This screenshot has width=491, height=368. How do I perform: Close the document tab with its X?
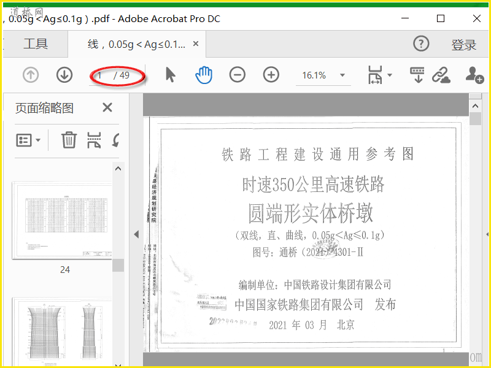[196, 44]
